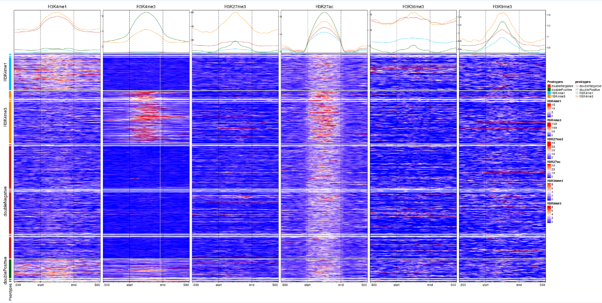602x303 pixels.
Task: Click the H3K9me3 profile line plot
Action: [x=502, y=31]
